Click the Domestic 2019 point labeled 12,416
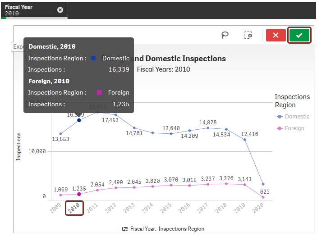This screenshot has width=317, height=236. [x=245, y=140]
